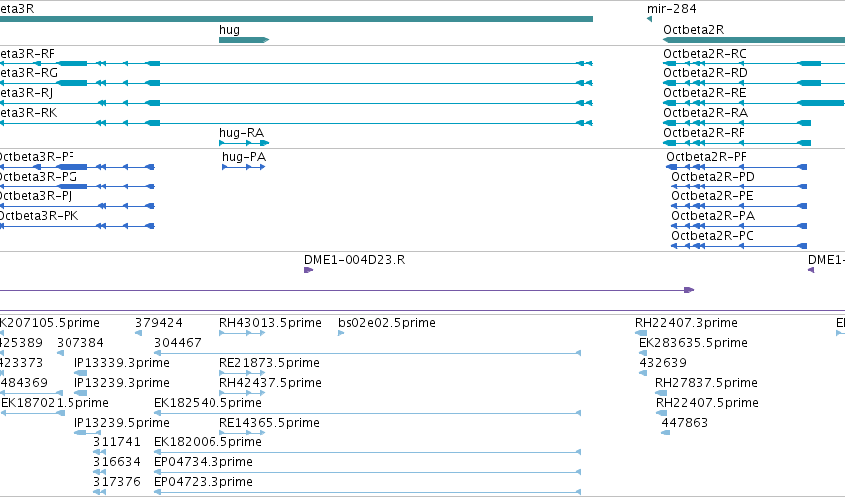Select the RE14365.5prime EST label
Screen dimensions: 845x497
[269, 423]
